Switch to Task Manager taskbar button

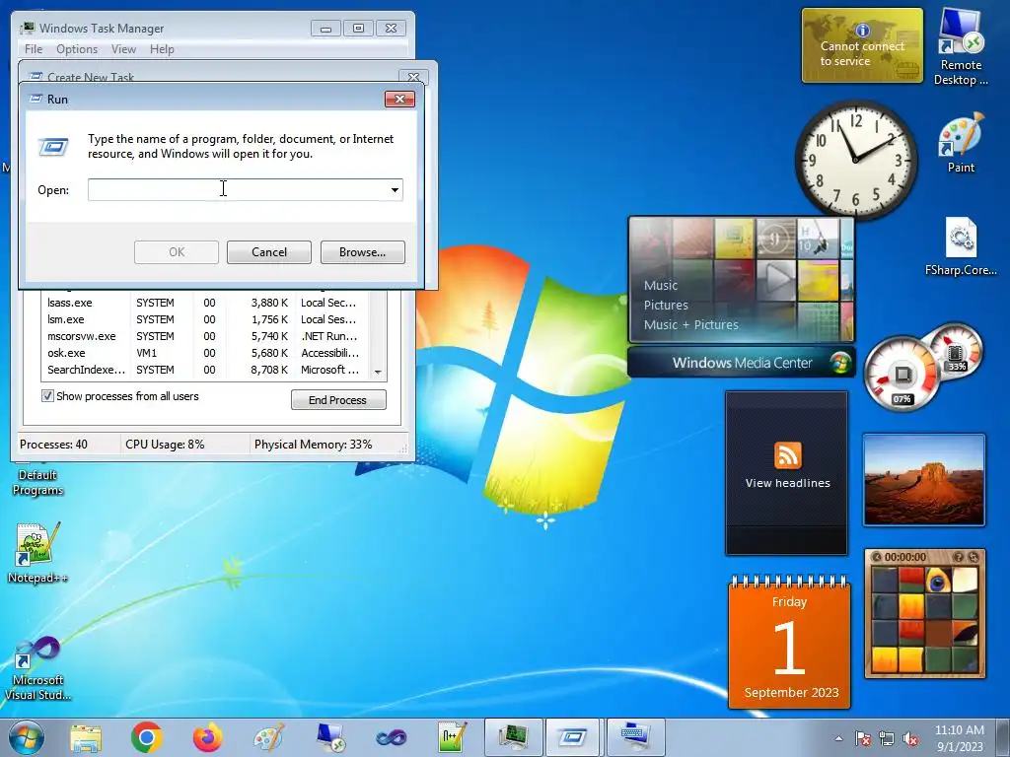[513, 737]
